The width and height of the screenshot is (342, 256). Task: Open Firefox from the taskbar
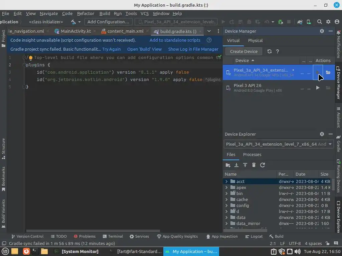coord(26,251)
